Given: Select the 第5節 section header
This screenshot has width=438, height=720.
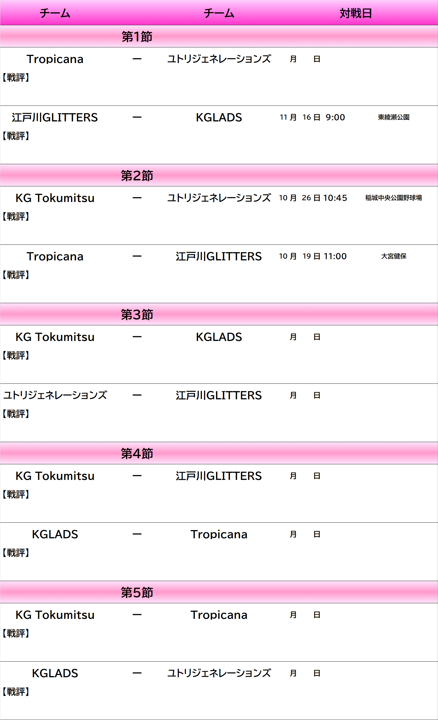Looking at the screenshot, I should 137,593.
